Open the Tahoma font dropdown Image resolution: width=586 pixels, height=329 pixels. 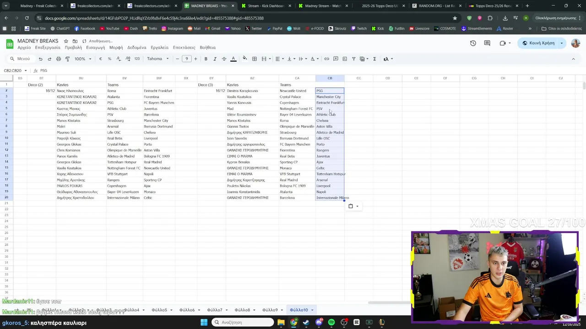[x=158, y=59]
